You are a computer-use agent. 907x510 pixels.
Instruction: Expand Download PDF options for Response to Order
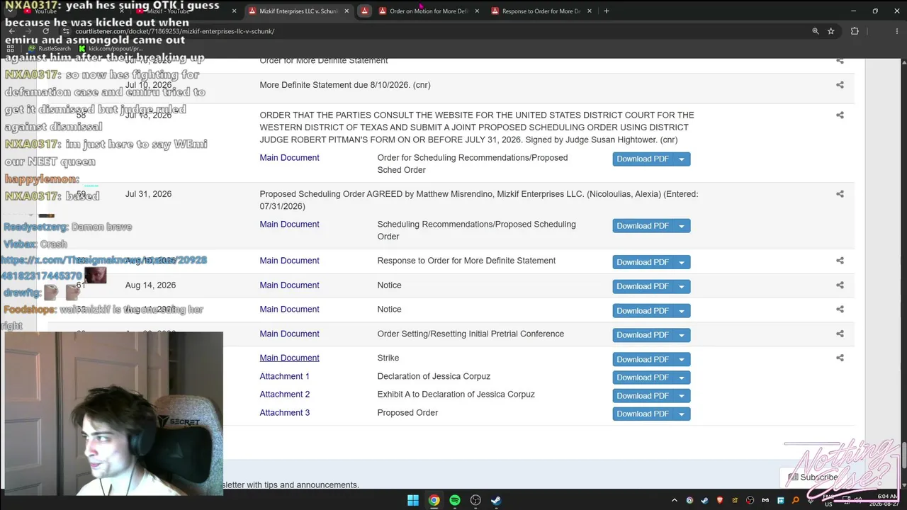click(x=682, y=262)
